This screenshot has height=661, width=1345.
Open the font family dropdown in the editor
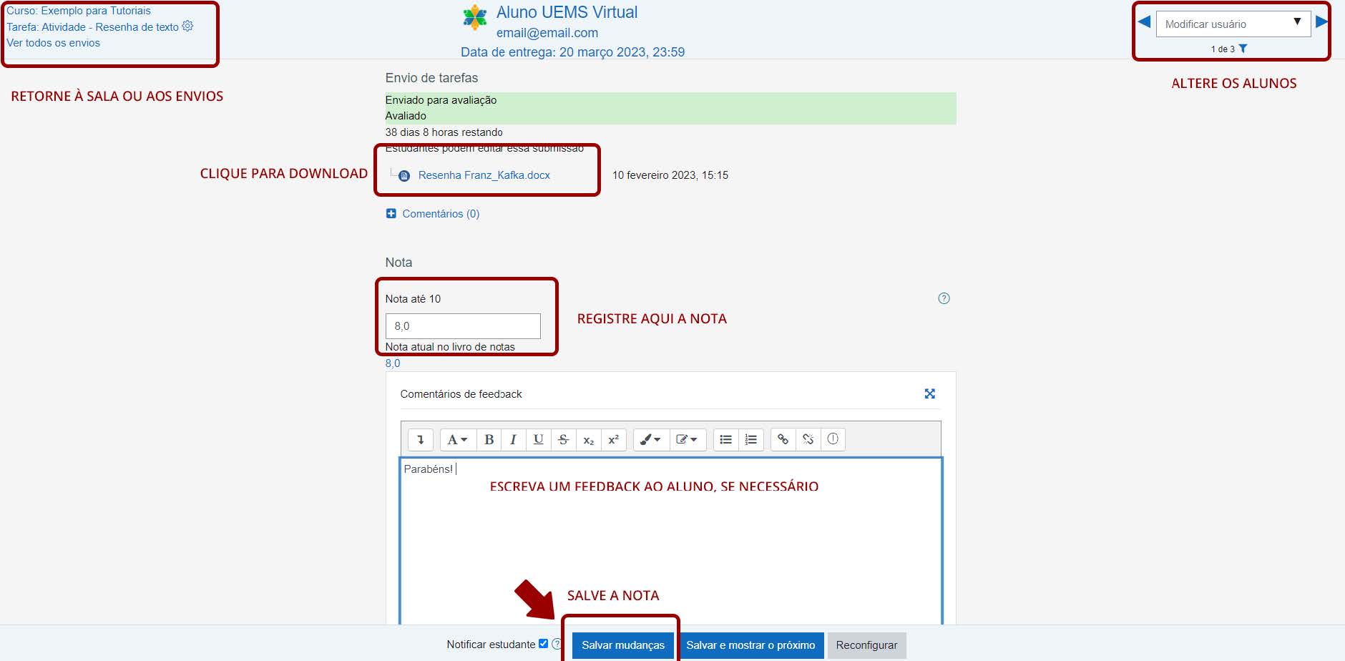[x=456, y=439]
